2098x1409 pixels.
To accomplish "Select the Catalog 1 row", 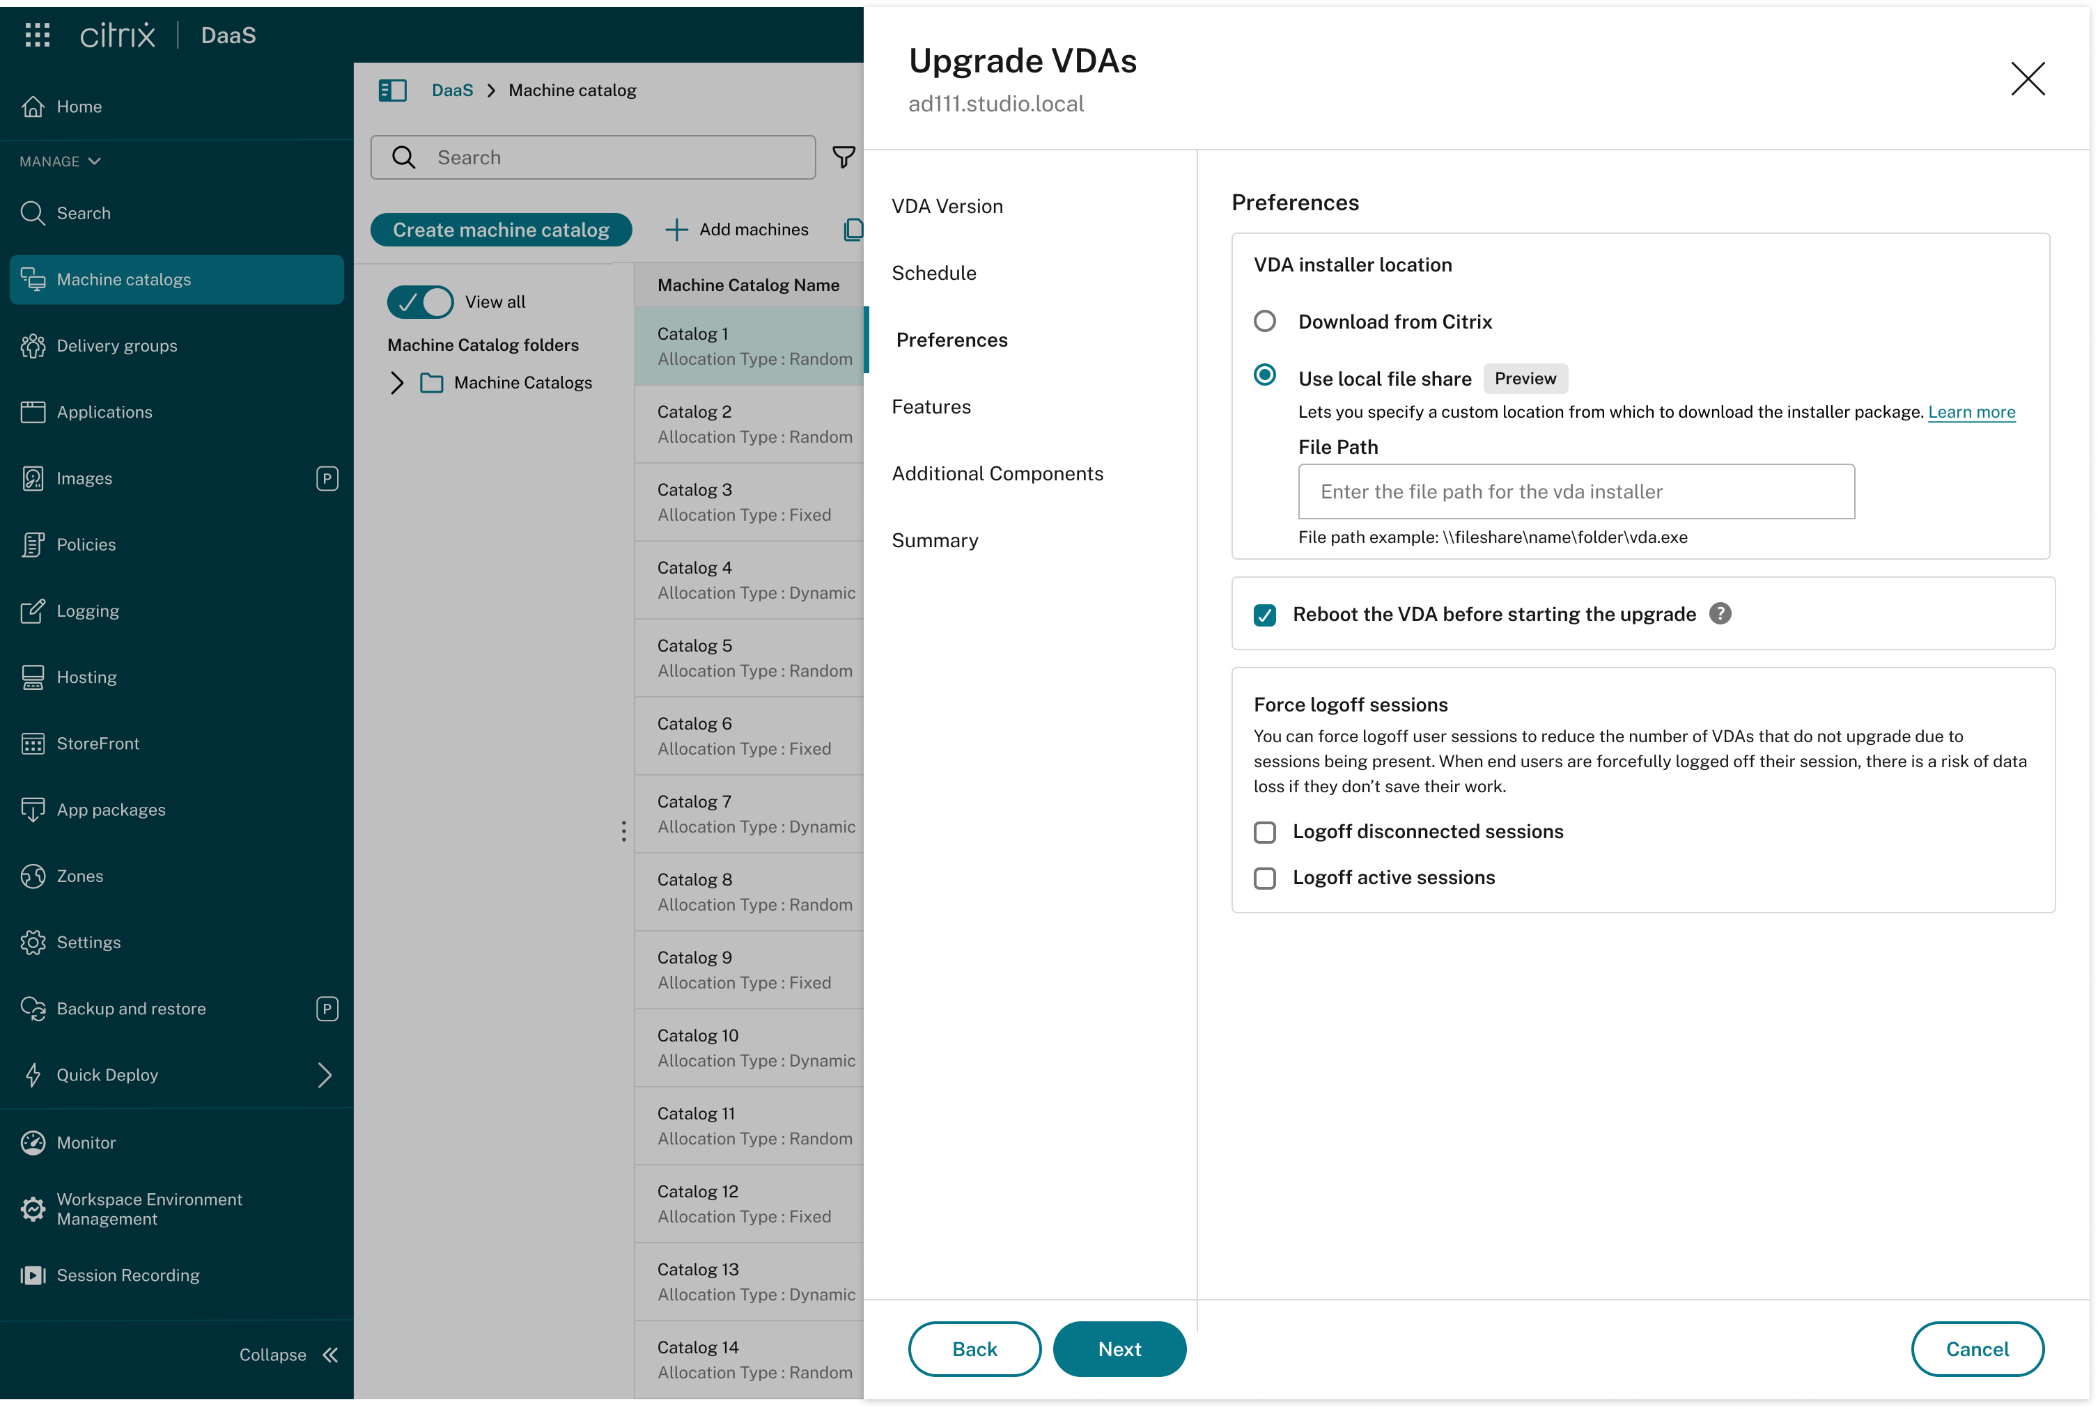I will (x=749, y=346).
